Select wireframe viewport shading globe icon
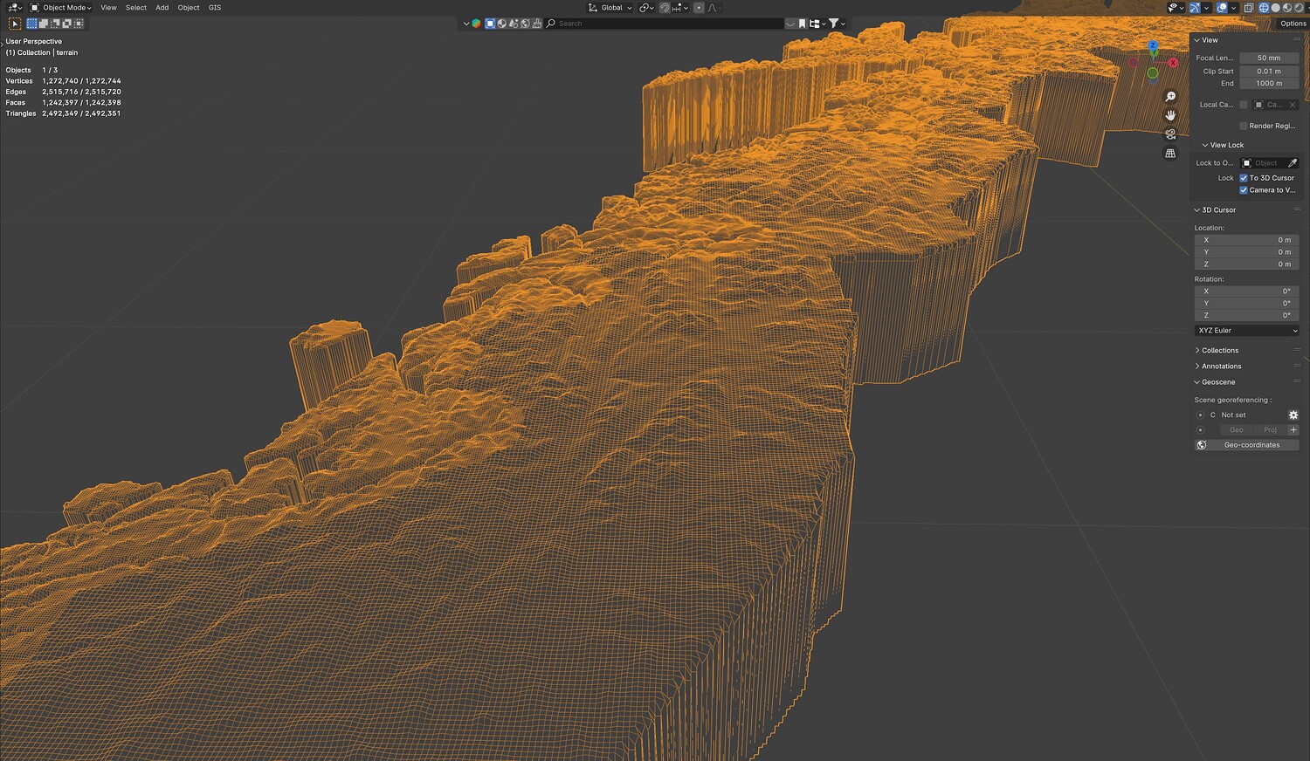 coord(1264,8)
